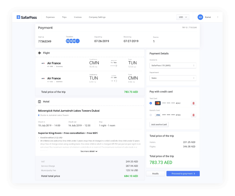Image resolution: width=235 pixels, height=196 pixels.
Task: Click the large green 783.73 AED total
Action: 161,163
